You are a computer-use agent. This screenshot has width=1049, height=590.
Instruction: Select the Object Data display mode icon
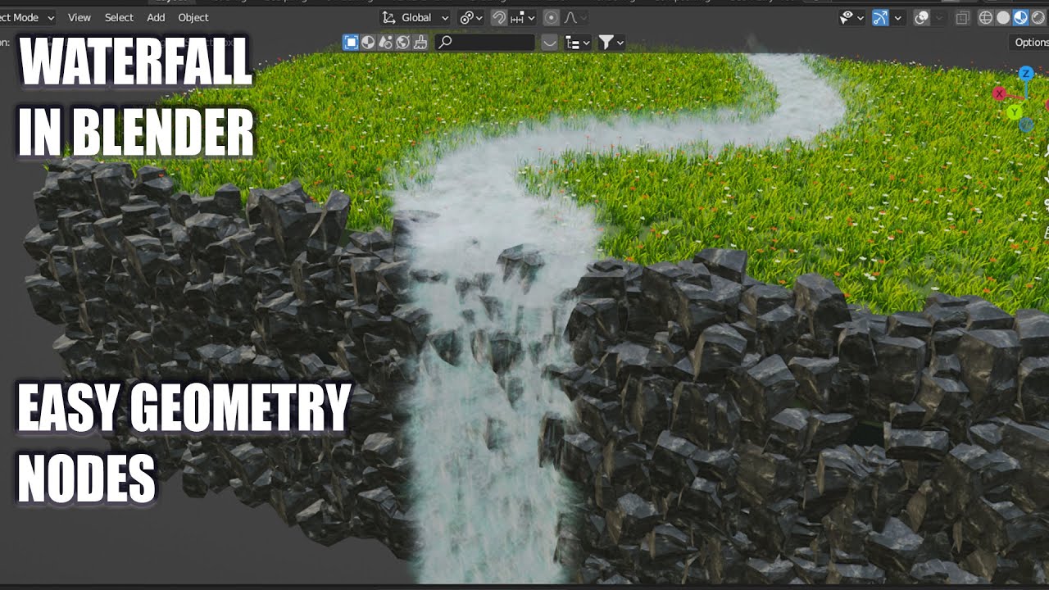pyautogui.click(x=351, y=42)
